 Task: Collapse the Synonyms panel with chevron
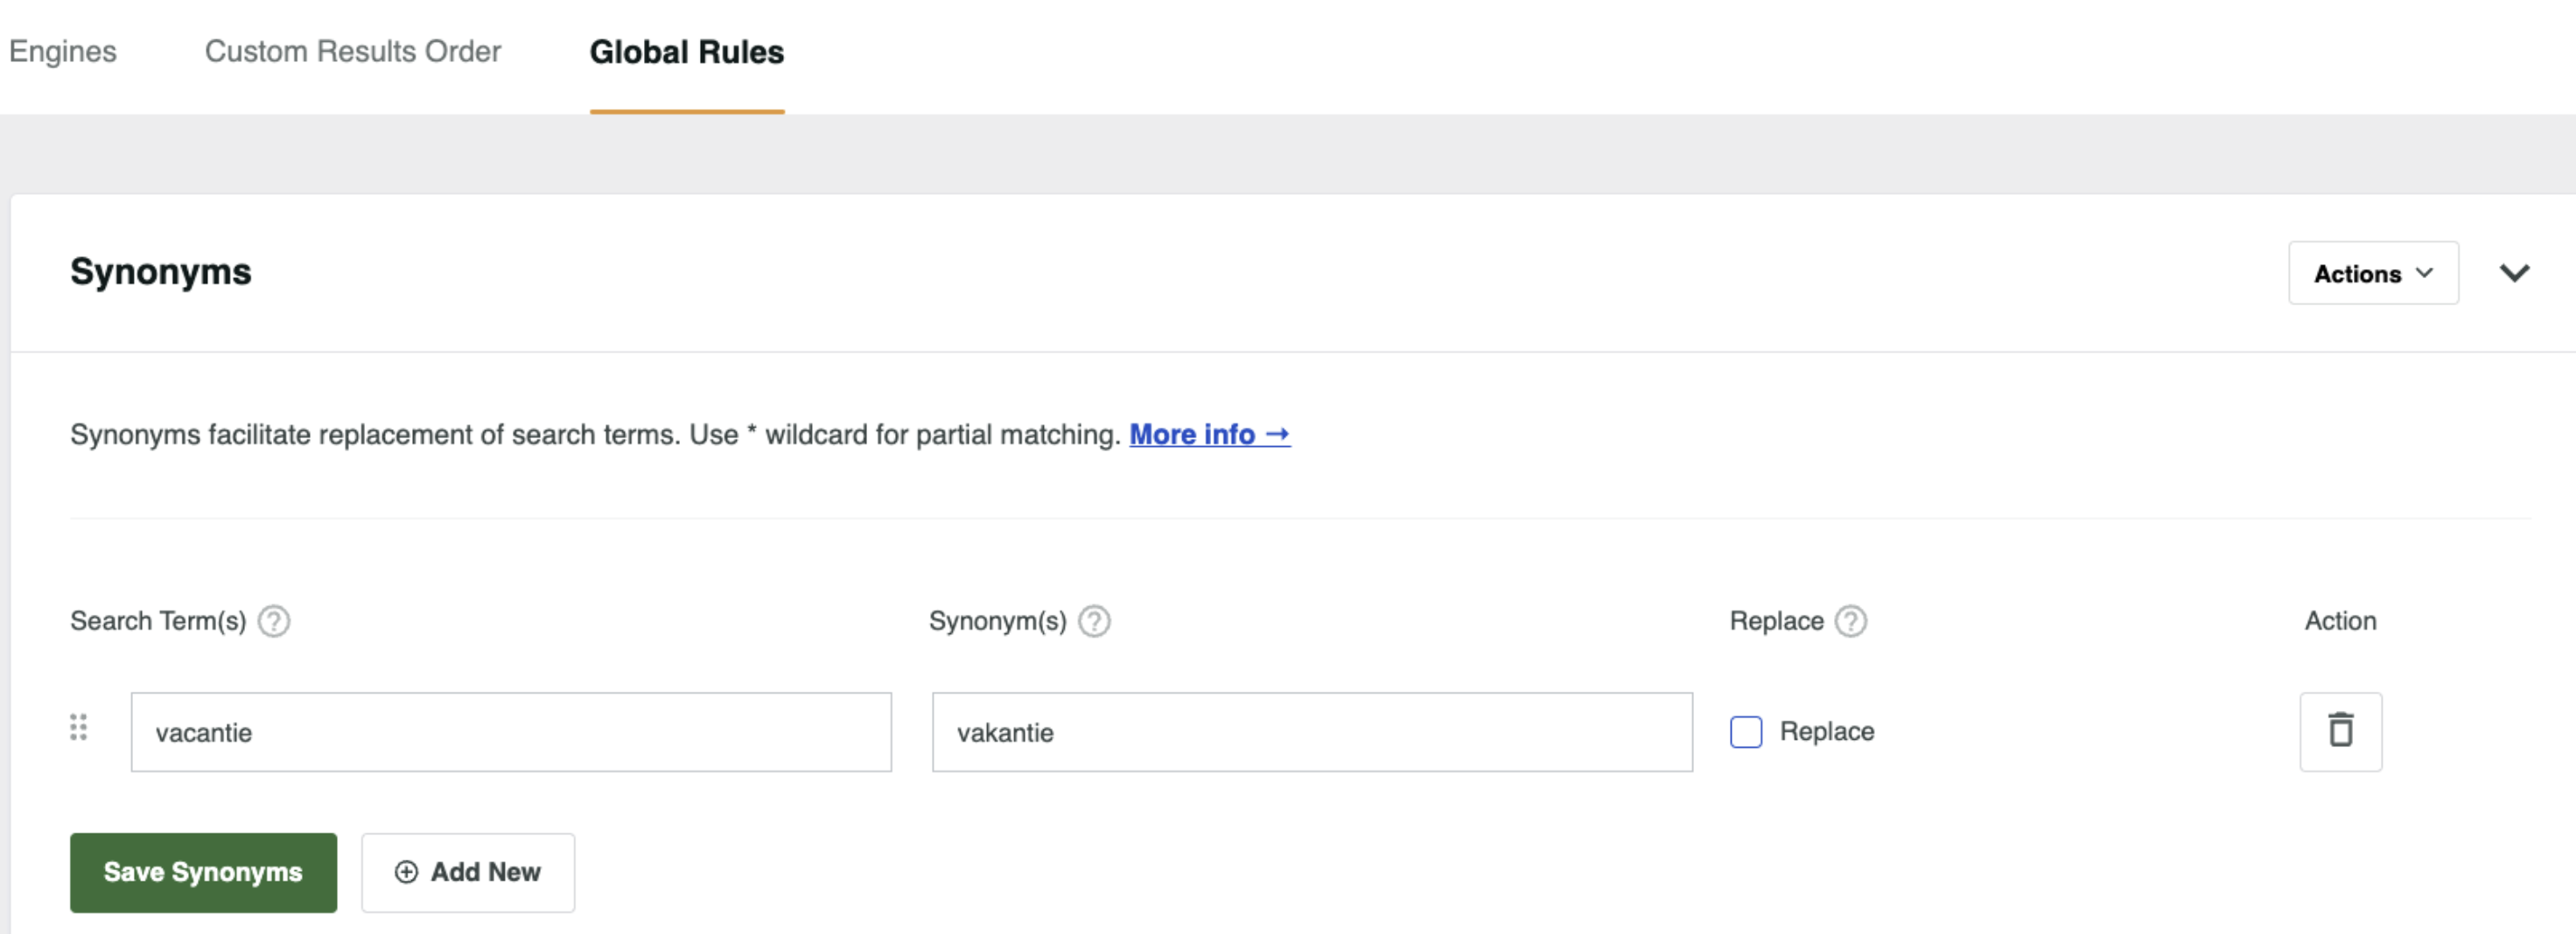click(x=2515, y=273)
